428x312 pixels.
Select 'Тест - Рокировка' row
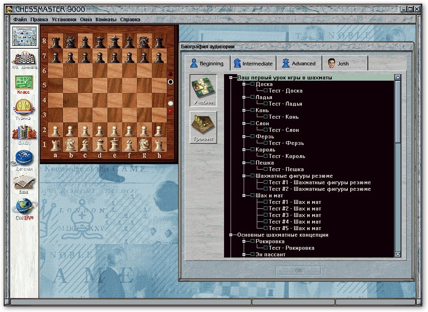[x=291, y=248]
